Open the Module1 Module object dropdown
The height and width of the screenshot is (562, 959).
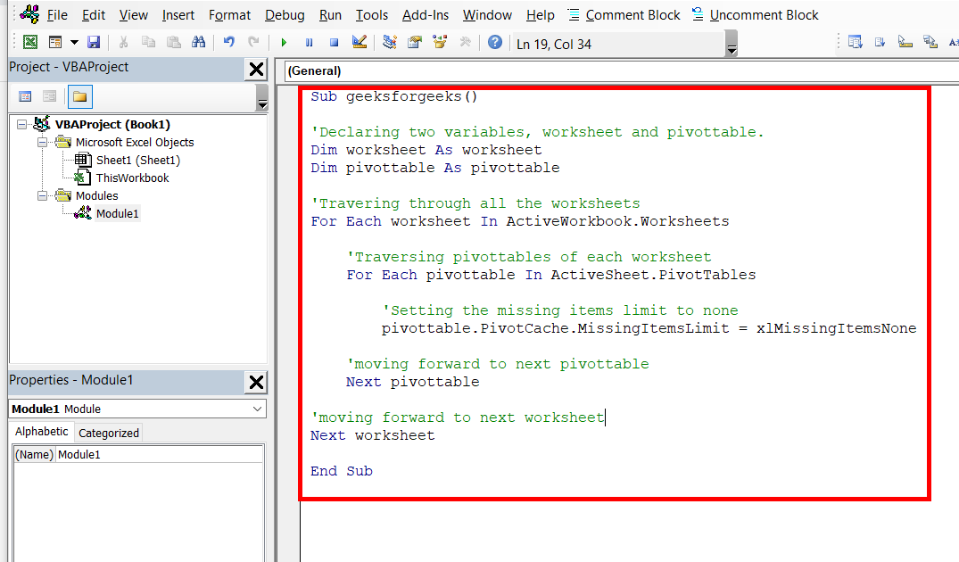(258, 409)
